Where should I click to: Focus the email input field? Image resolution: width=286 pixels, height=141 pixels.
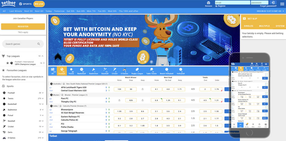pos(232,2)
